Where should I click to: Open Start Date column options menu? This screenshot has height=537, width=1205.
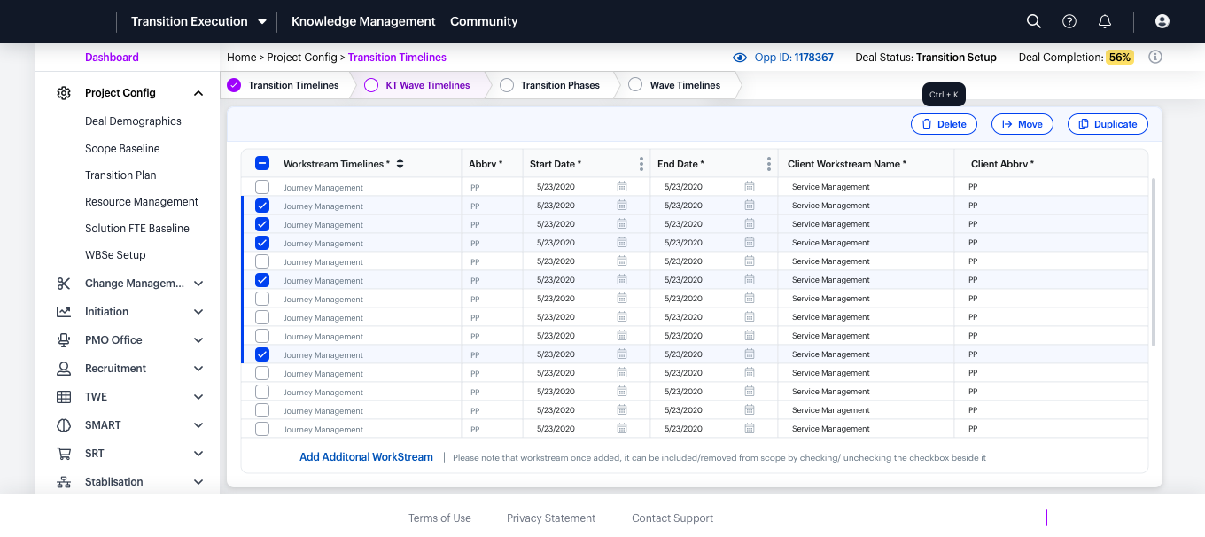(x=641, y=164)
